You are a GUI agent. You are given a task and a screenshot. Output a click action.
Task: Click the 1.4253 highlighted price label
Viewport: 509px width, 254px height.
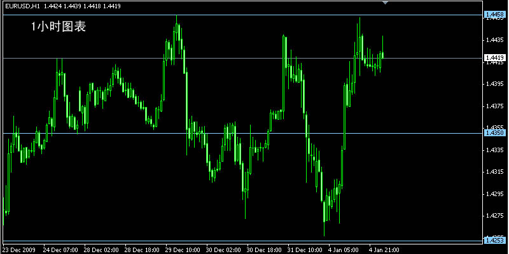(x=495, y=241)
